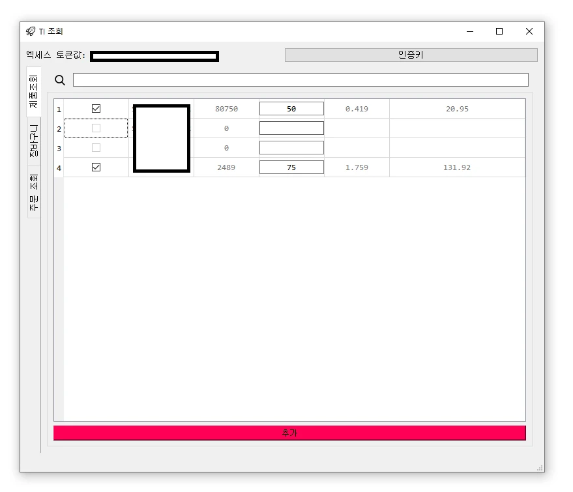Uncheck the checkbox in row 1
Viewport: 573px width, 492px height.
(96, 108)
